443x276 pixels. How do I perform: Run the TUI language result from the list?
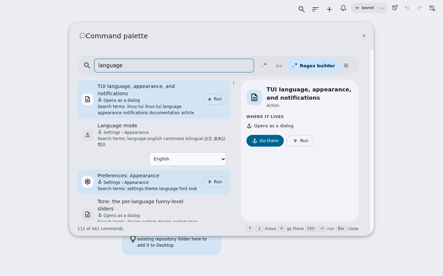pos(214,99)
